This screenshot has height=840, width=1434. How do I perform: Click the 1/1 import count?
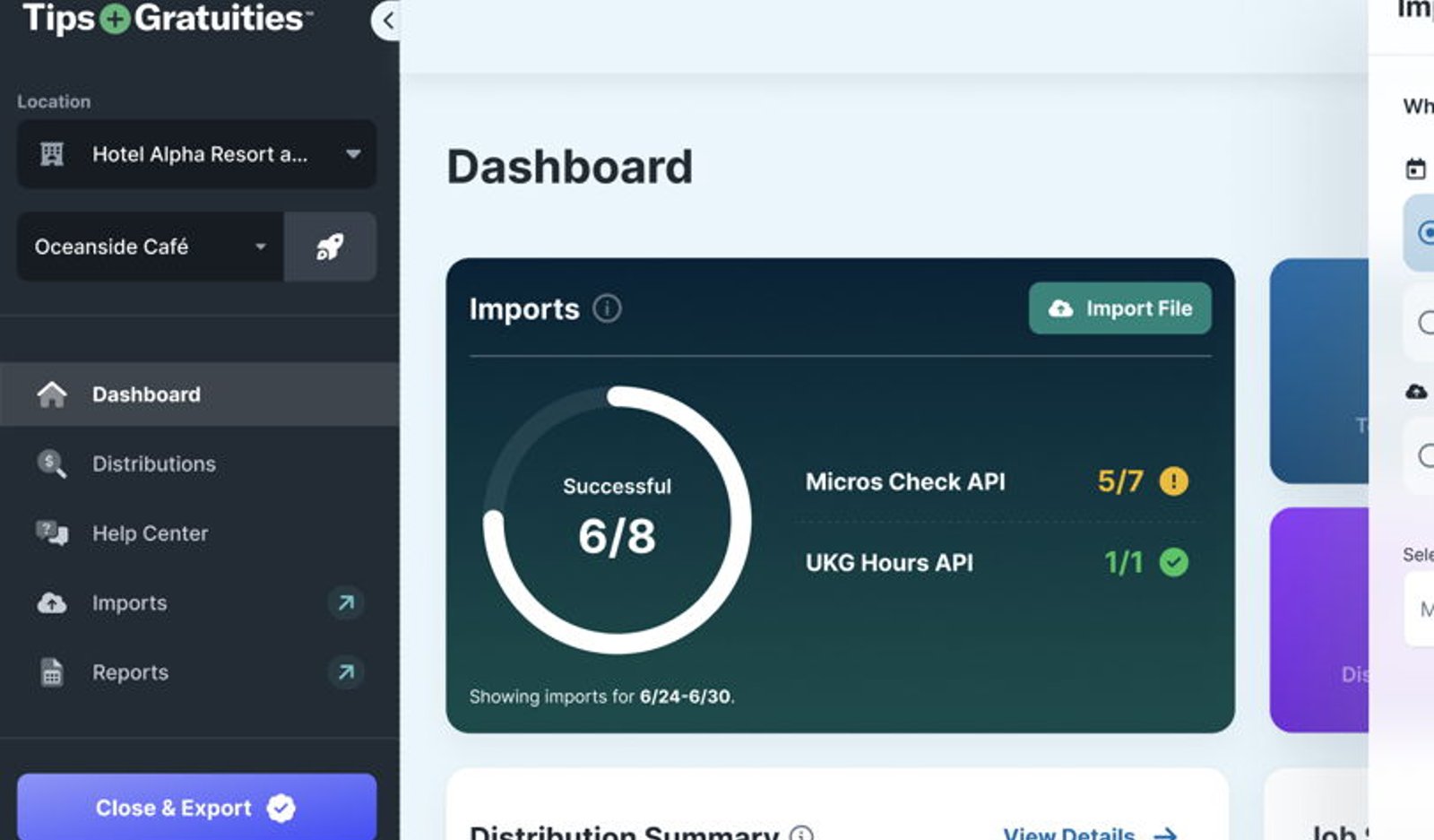[x=1123, y=562]
